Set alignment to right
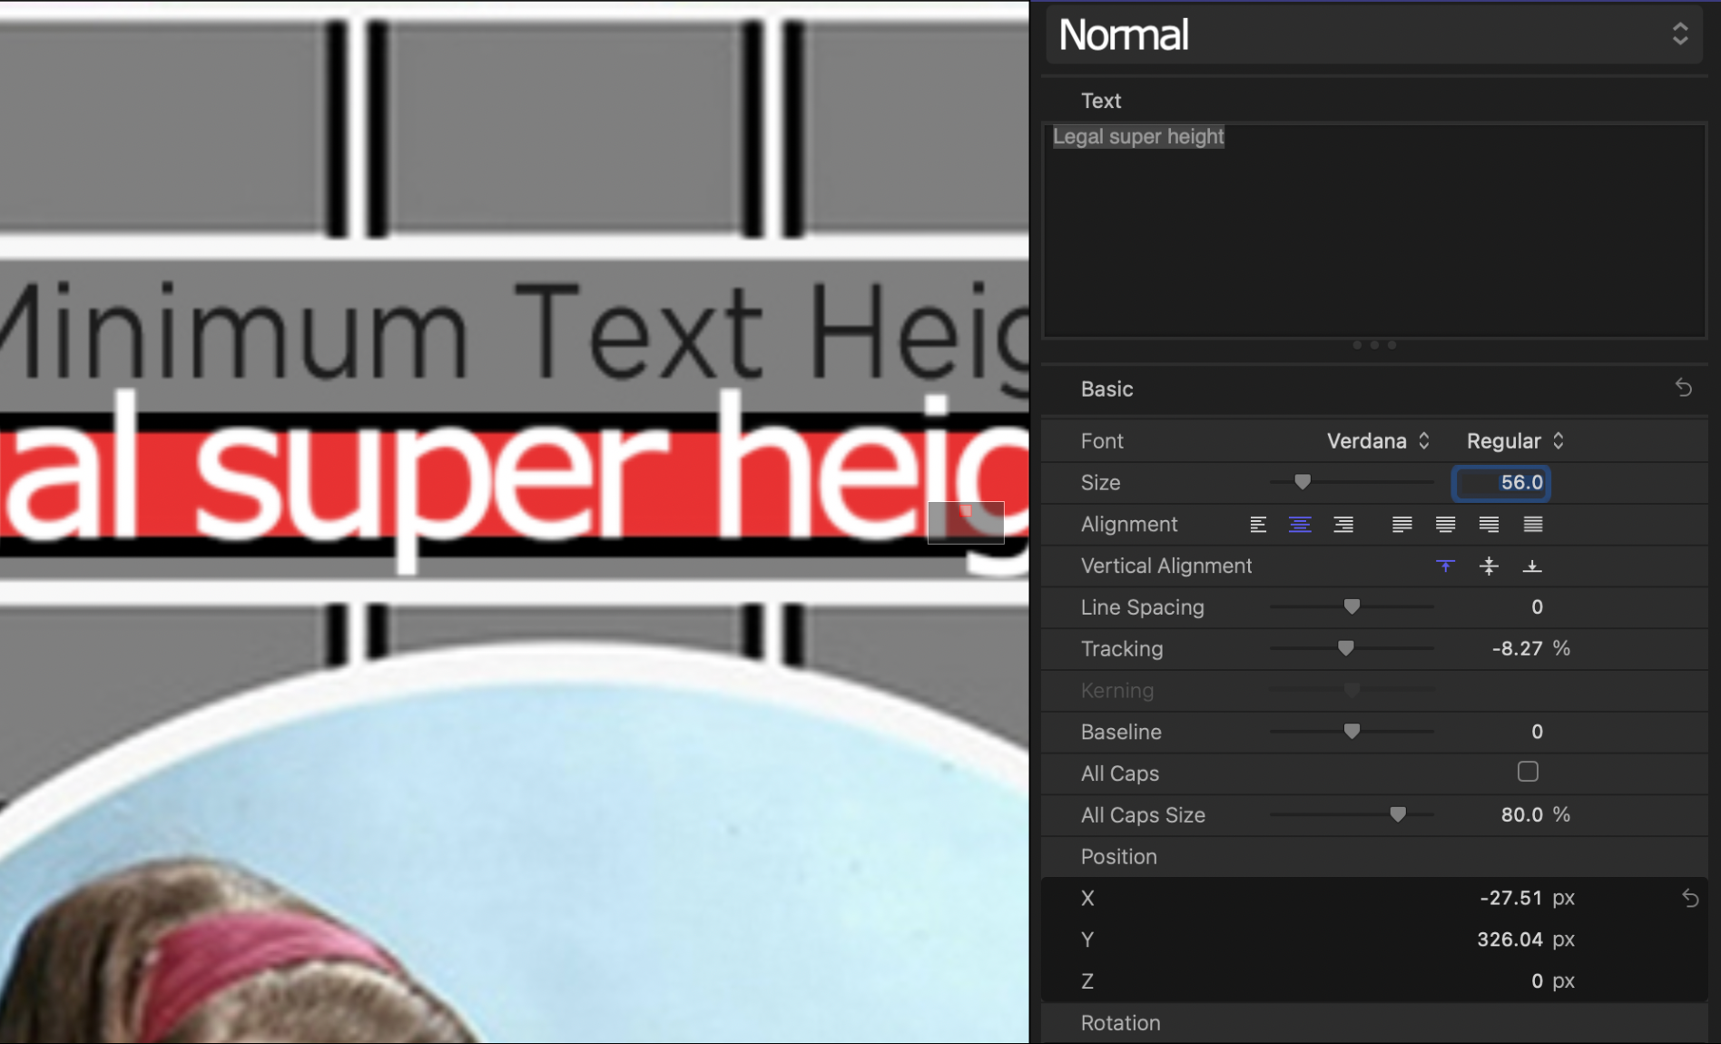The height and width of the screenshot is (1044, 1721). pyautogui.click(x=1343, y=525)
